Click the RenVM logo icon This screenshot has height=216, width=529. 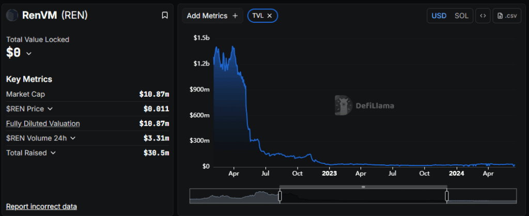coord(12,16)
